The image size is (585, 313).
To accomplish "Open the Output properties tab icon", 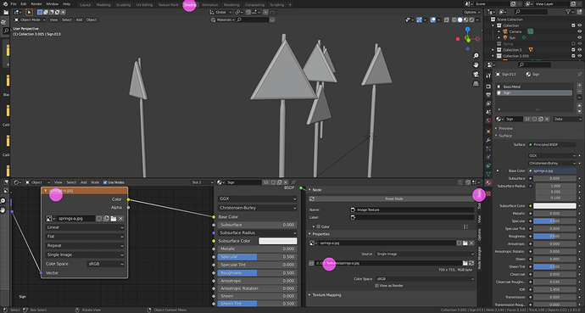I will [x=488, y=95].
